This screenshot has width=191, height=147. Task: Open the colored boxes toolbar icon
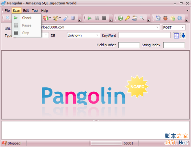46,18
